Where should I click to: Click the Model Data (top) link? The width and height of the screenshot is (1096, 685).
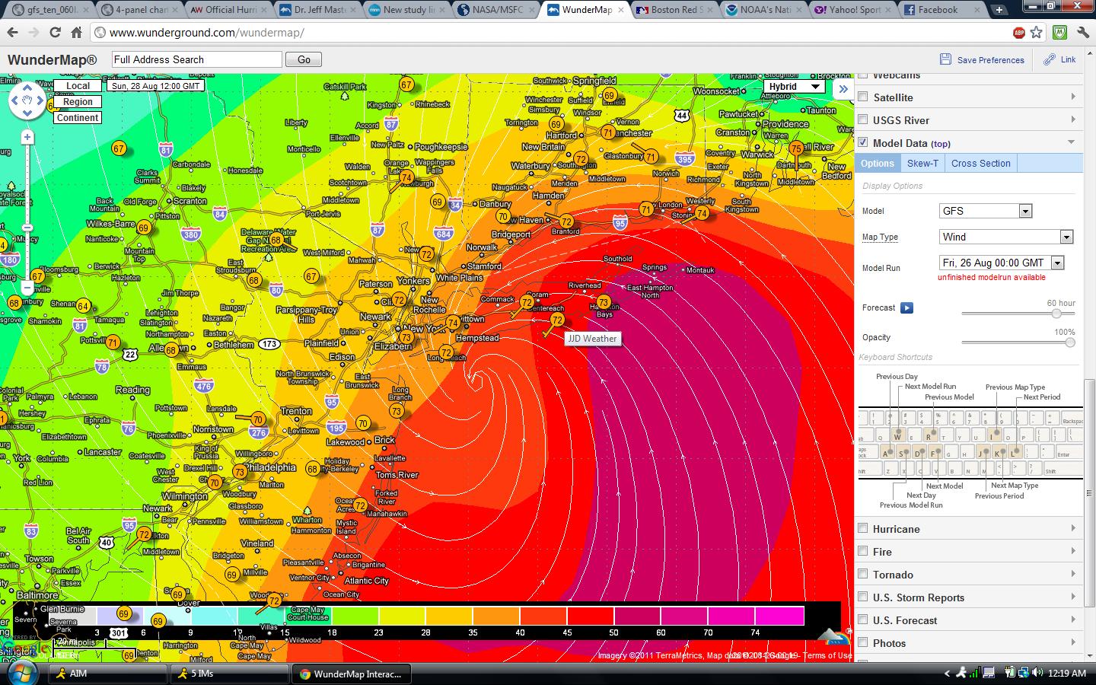pos(911,143)
